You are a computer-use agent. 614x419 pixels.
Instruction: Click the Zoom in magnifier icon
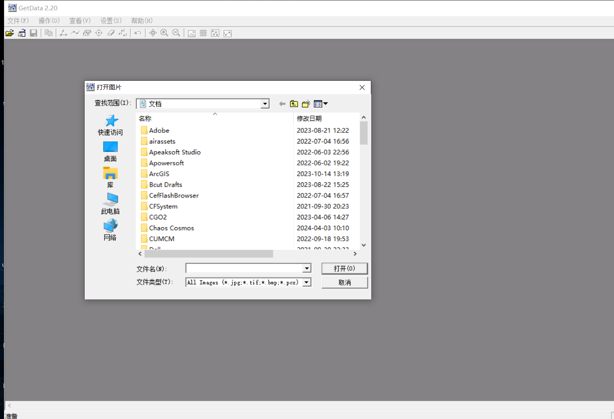164,33
